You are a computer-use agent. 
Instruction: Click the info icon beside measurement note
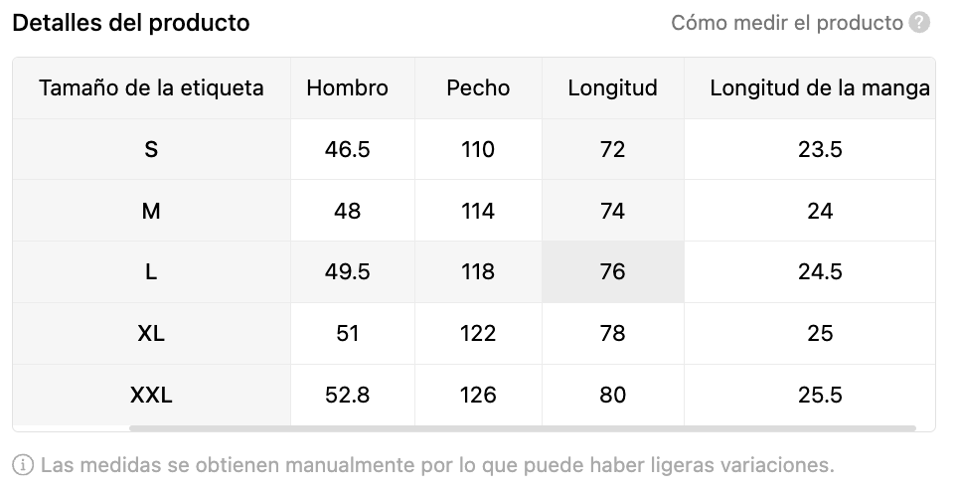point(23,464)
